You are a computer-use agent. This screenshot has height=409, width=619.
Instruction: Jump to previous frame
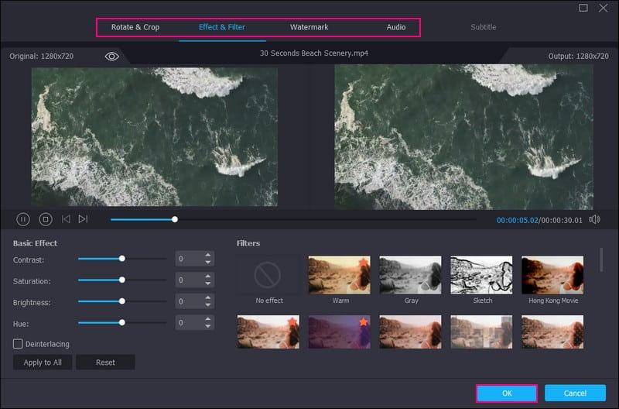[x=66, y=219]
